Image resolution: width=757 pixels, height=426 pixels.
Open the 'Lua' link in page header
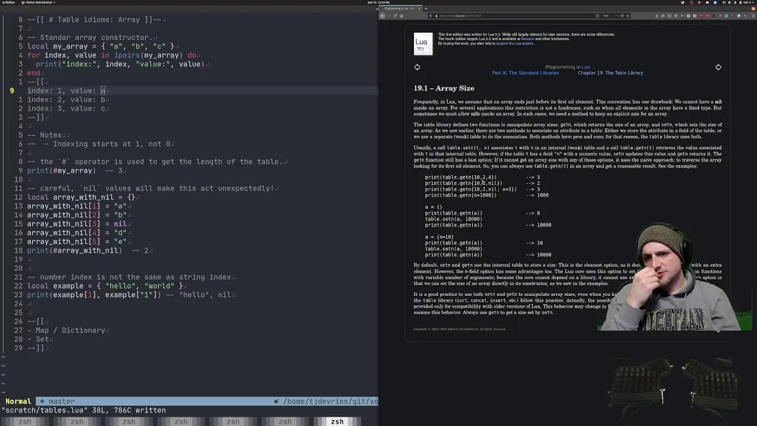click(585, 67)
